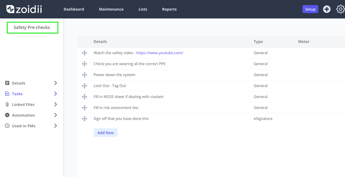Open the youtube.com link
The height and width of the screenshot is (177, 345).
(x=159, y=53)
